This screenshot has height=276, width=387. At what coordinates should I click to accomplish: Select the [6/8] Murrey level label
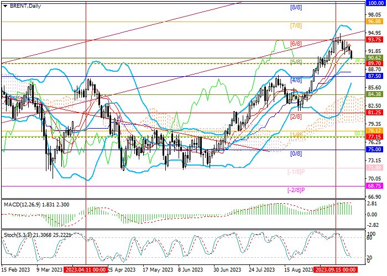(296, 44)
